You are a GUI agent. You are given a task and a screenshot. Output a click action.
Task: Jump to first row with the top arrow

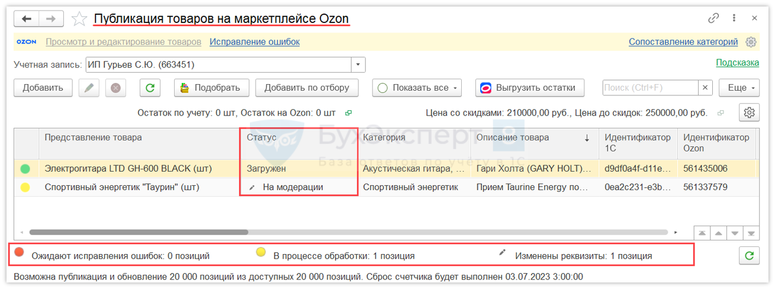(x=702, y=233)
